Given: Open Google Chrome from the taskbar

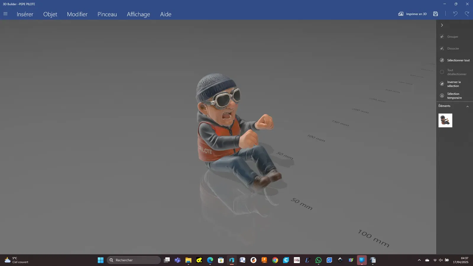Looking at the screenshot, I should click(275, 260).
